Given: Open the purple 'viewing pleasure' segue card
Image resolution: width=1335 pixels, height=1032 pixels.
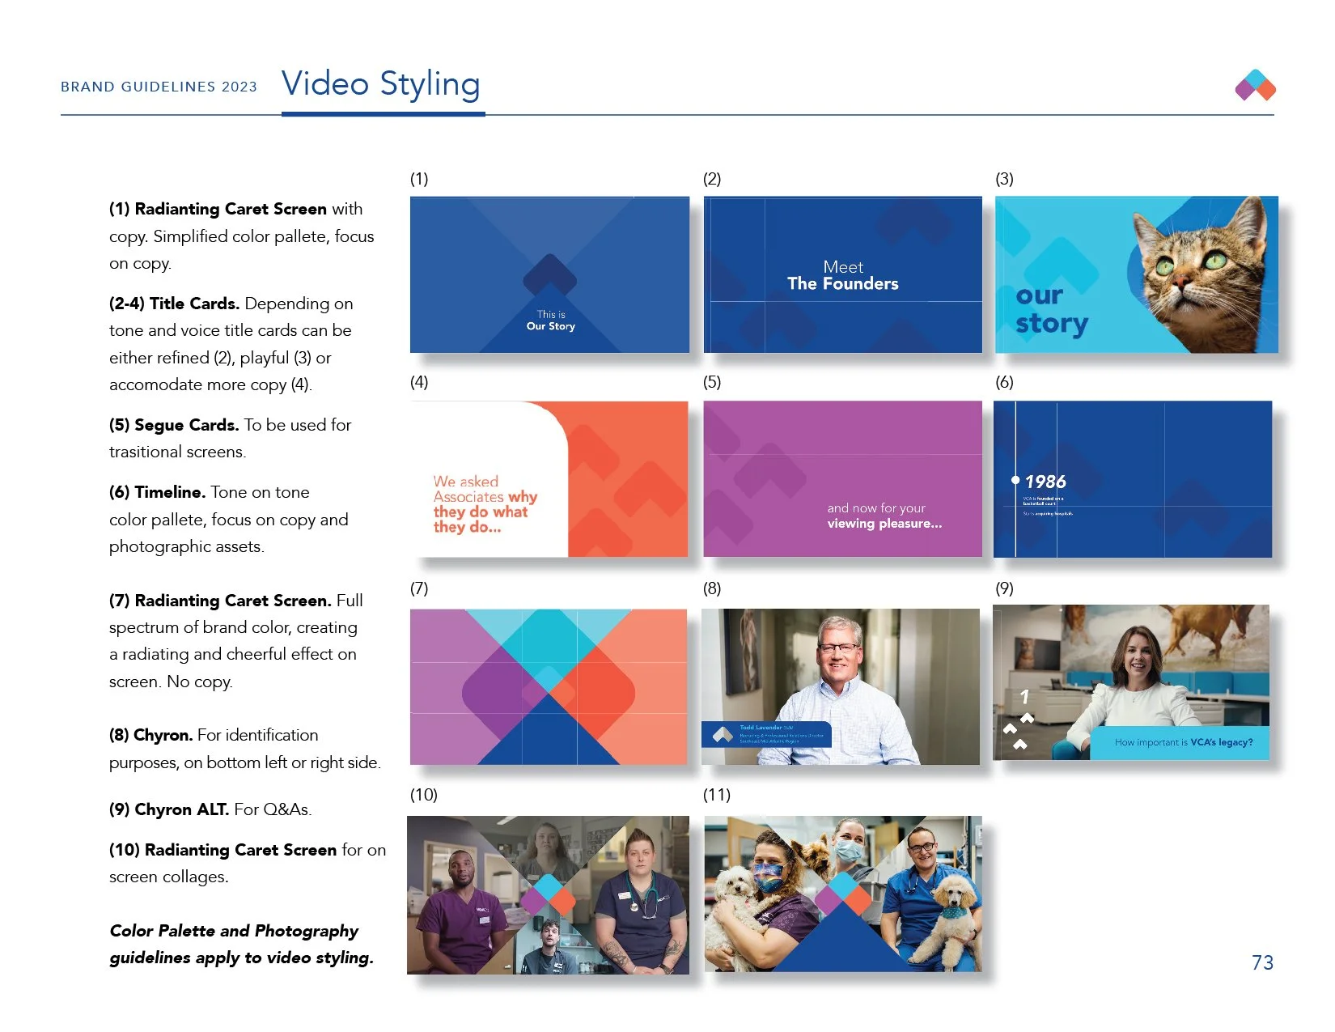Looking at the screenshot, I should [842, 479].
